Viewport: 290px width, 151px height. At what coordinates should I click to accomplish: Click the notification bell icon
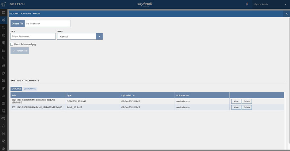pos(247,4)
